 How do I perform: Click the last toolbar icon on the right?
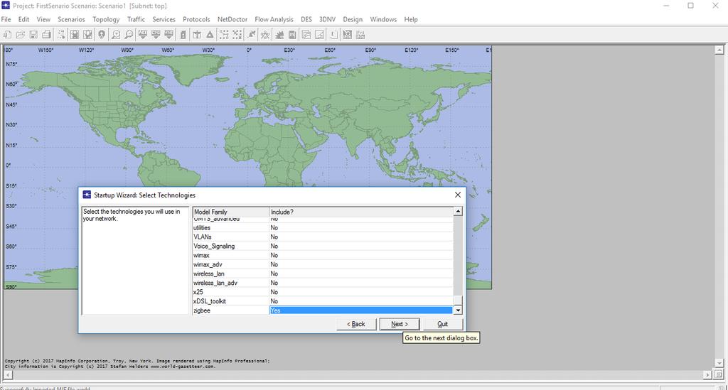[x=360, y=35]
